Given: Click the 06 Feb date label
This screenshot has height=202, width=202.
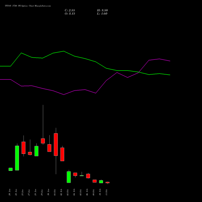Looking at the screenshot, I should tap(87, 192).
